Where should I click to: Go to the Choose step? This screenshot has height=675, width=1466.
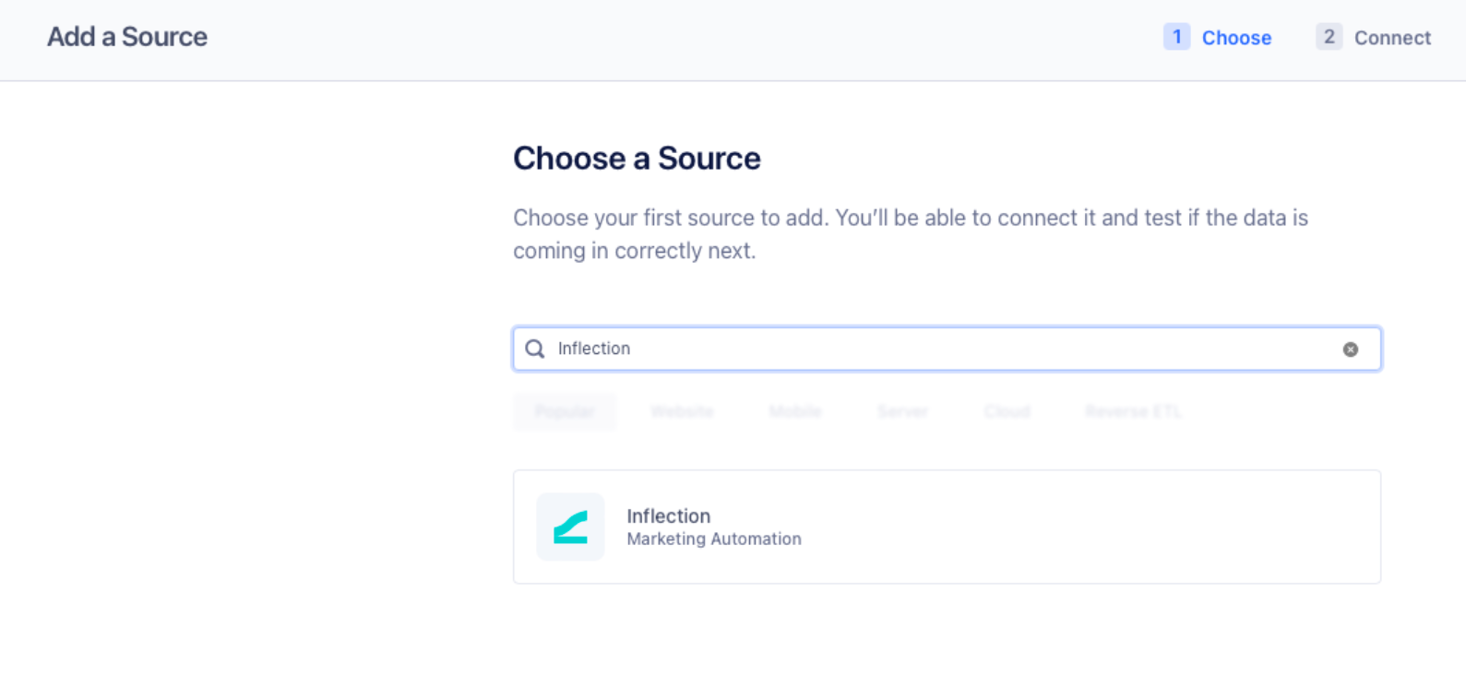1236,38
